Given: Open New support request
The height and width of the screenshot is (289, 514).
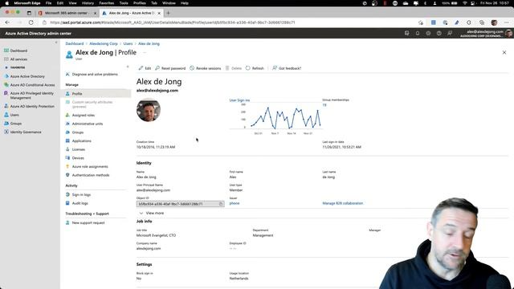Looking at the screenshot, I should click(88, 223).
